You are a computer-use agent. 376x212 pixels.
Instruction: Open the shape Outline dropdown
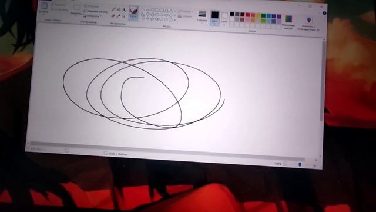point(186,11)
